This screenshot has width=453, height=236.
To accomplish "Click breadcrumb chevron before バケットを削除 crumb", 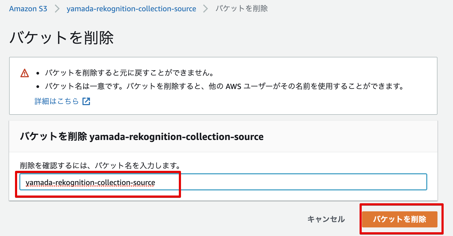I will tap(205, 9).
